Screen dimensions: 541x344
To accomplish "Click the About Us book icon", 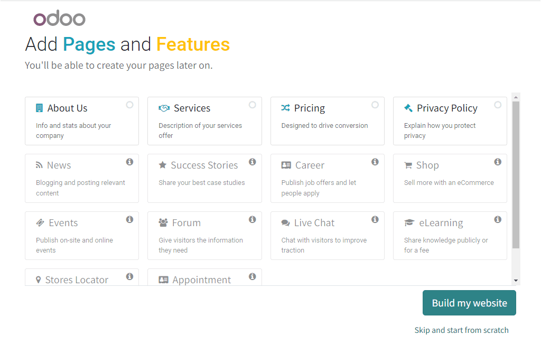I will [x=39, y=108].
